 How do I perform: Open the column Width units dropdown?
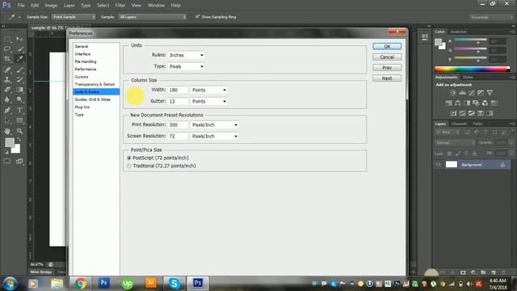pyautogui.click(x=209, y=90)
